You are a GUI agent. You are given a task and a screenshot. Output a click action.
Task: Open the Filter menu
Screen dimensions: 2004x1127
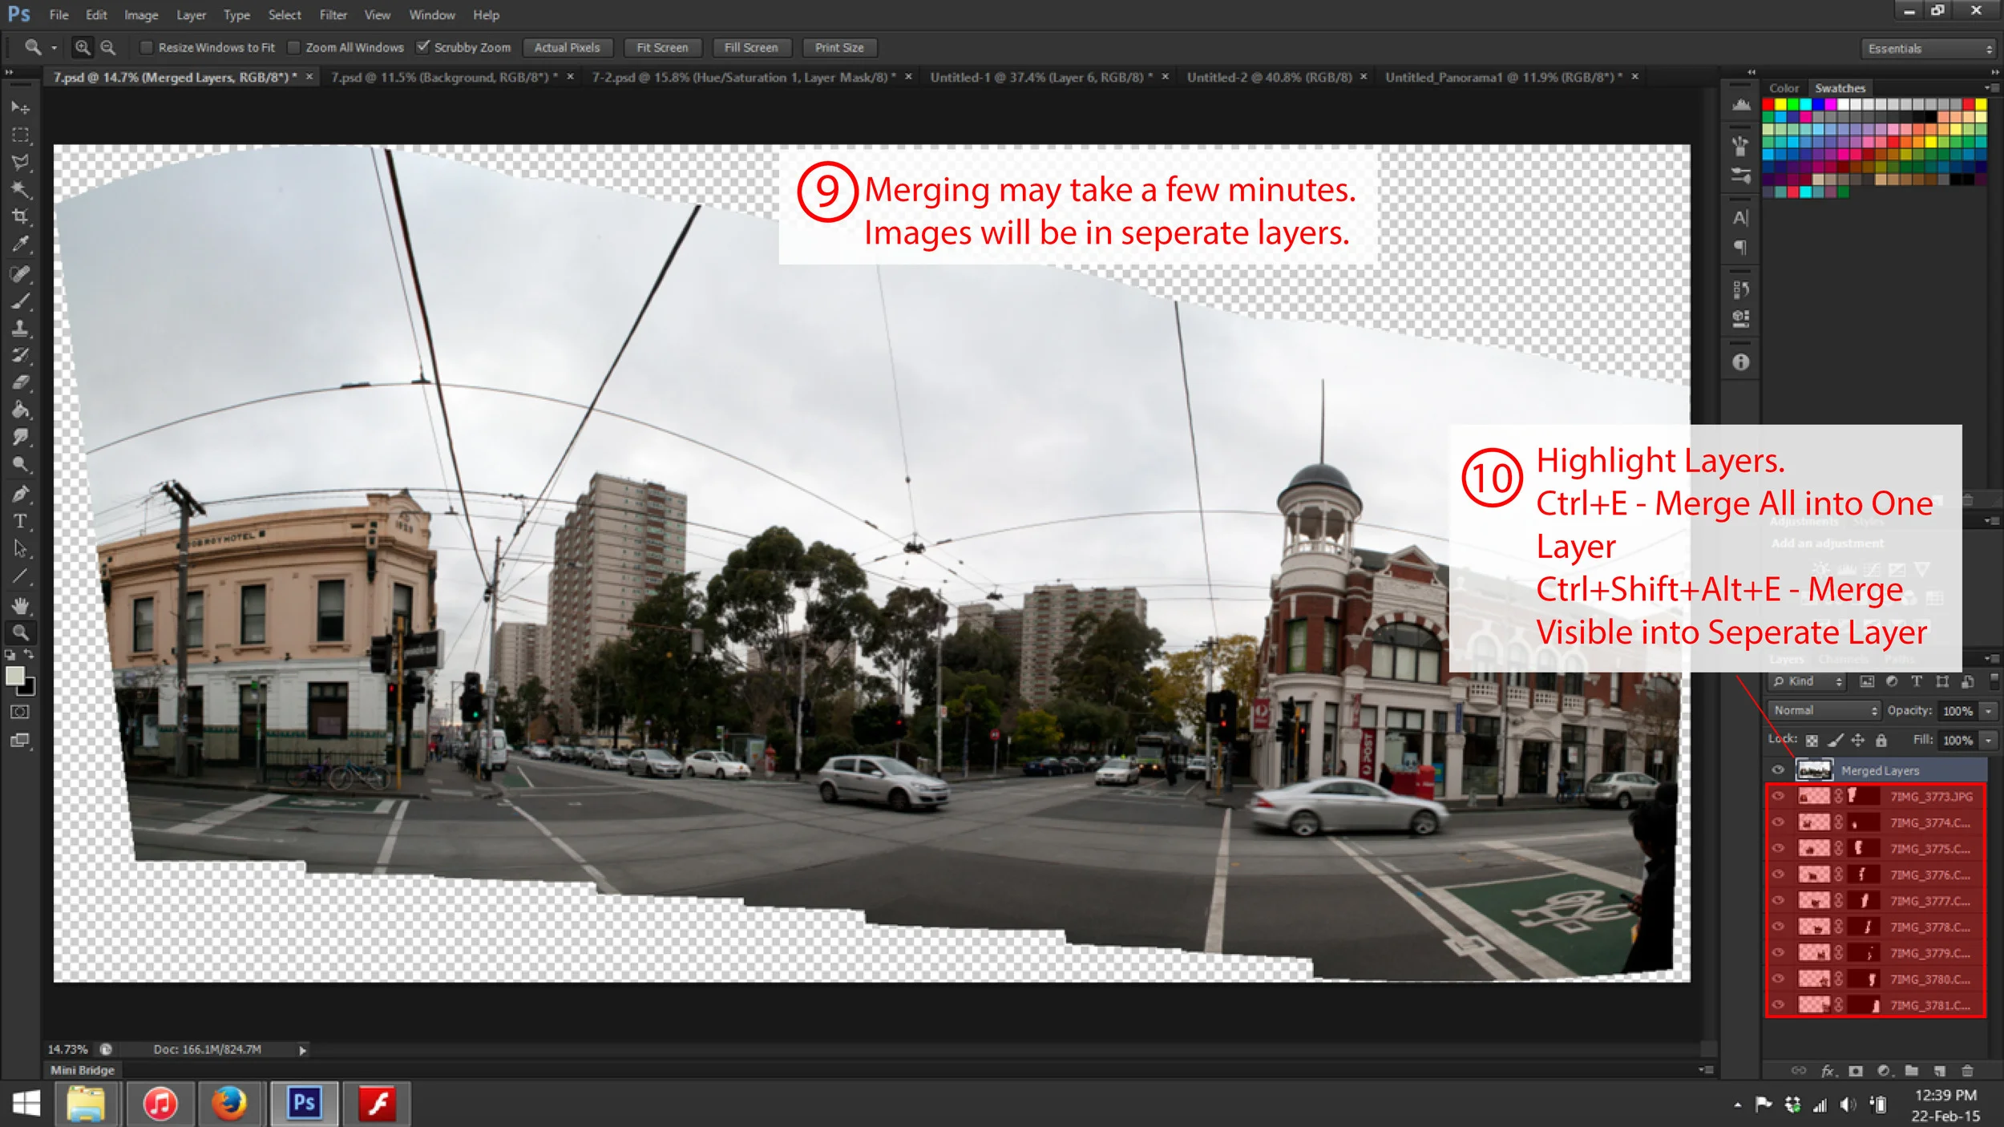click(x=333, y=14)
